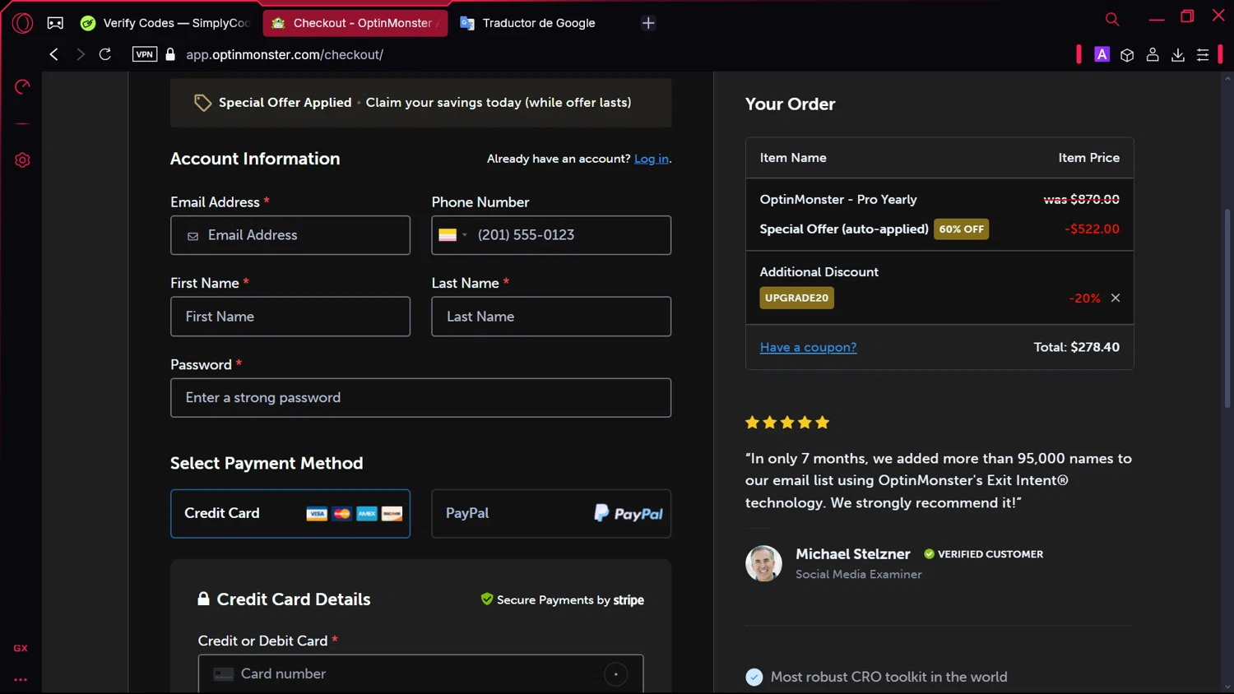Open the extensions cube icon

(x=1127, y=54)
